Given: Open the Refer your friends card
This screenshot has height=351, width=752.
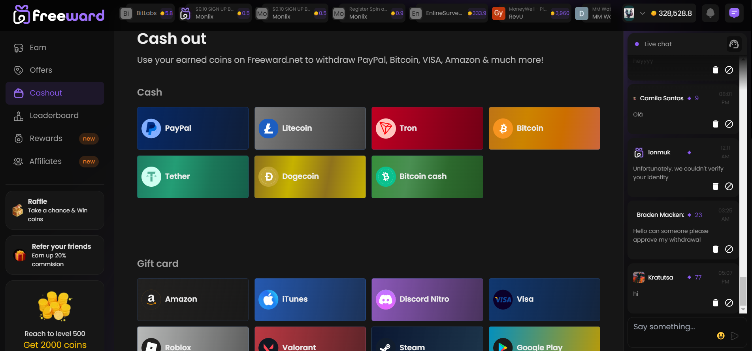Looking at the screenshot, I should [x=55, y=255].
